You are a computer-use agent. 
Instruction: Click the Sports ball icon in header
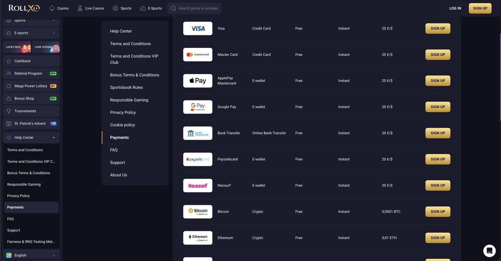pyautogui.click(x=116, y=8)
